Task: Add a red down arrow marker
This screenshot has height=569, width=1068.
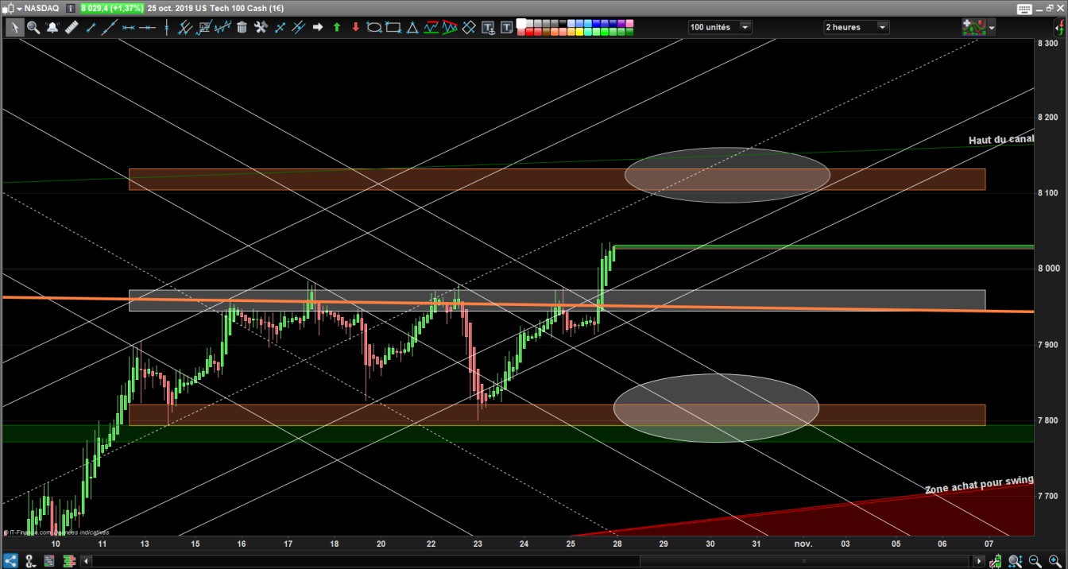Action: pyautogui.click(x=355, y=27)
